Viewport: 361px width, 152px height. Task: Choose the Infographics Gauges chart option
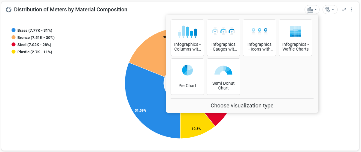tap(223, 38)
